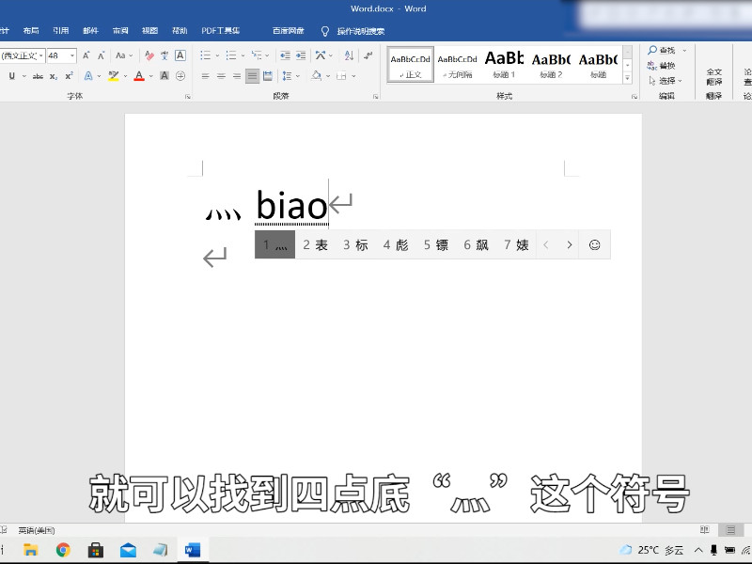Open Microsoft Store from the taskbar
752x564 pixels.
(x=96, y=550)
